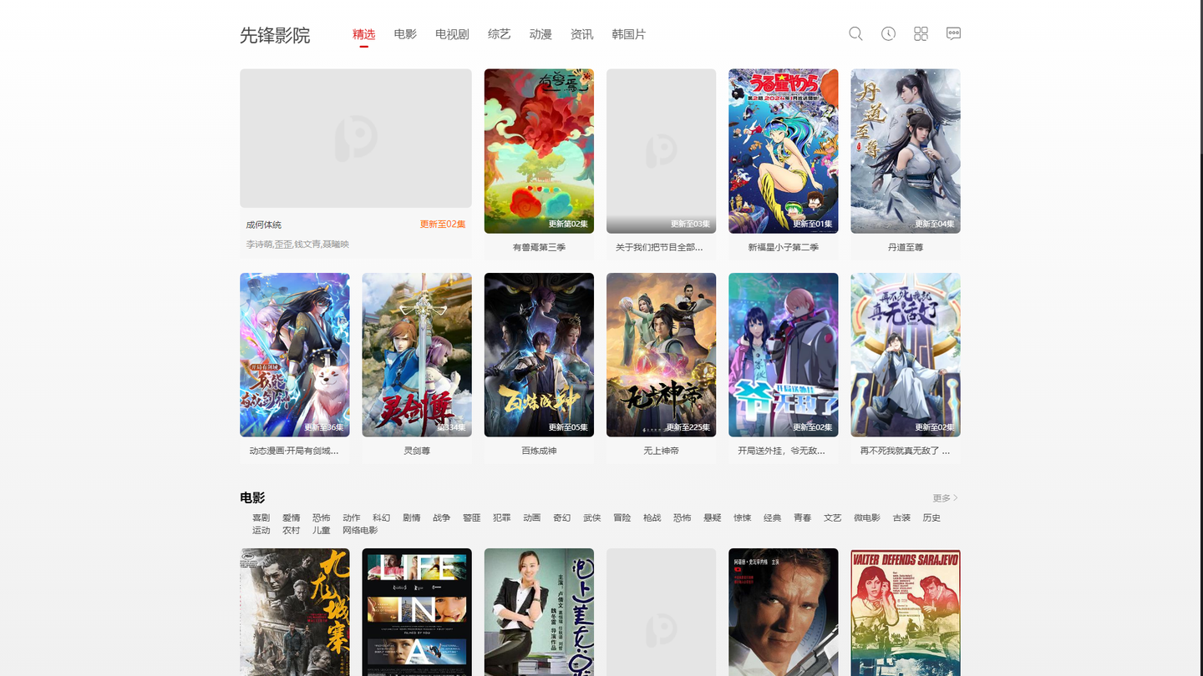
Task: Open the search icon in header
Action: click(855, 33)
